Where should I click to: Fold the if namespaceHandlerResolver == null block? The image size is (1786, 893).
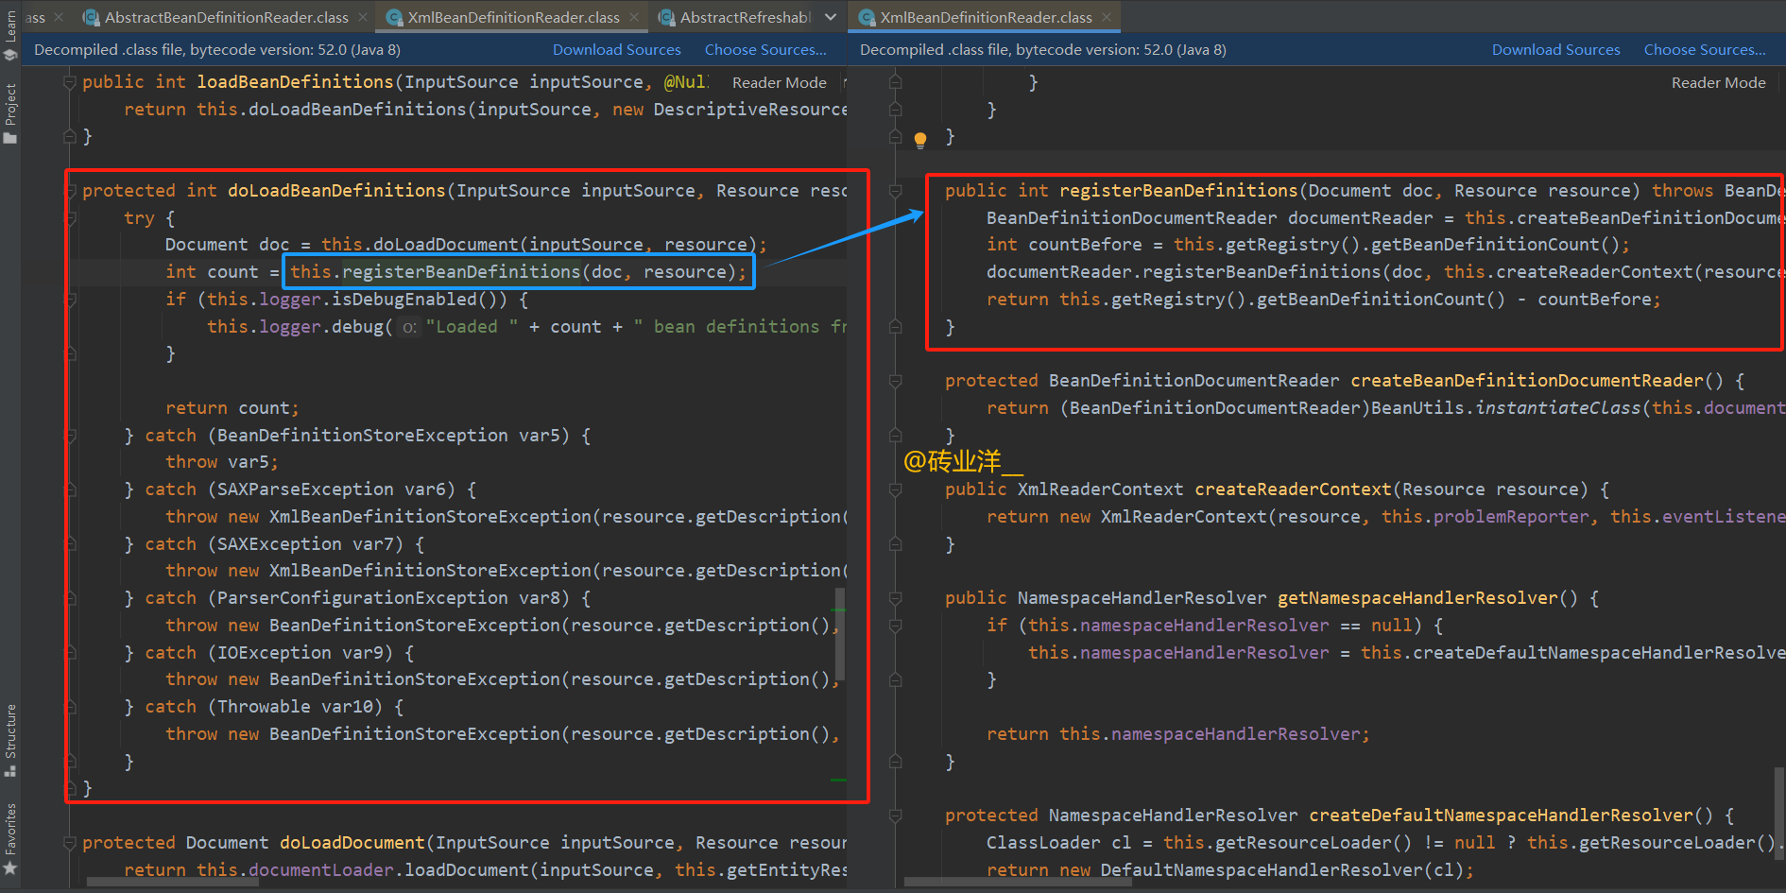pyautogui.click(x=895, y=626)
